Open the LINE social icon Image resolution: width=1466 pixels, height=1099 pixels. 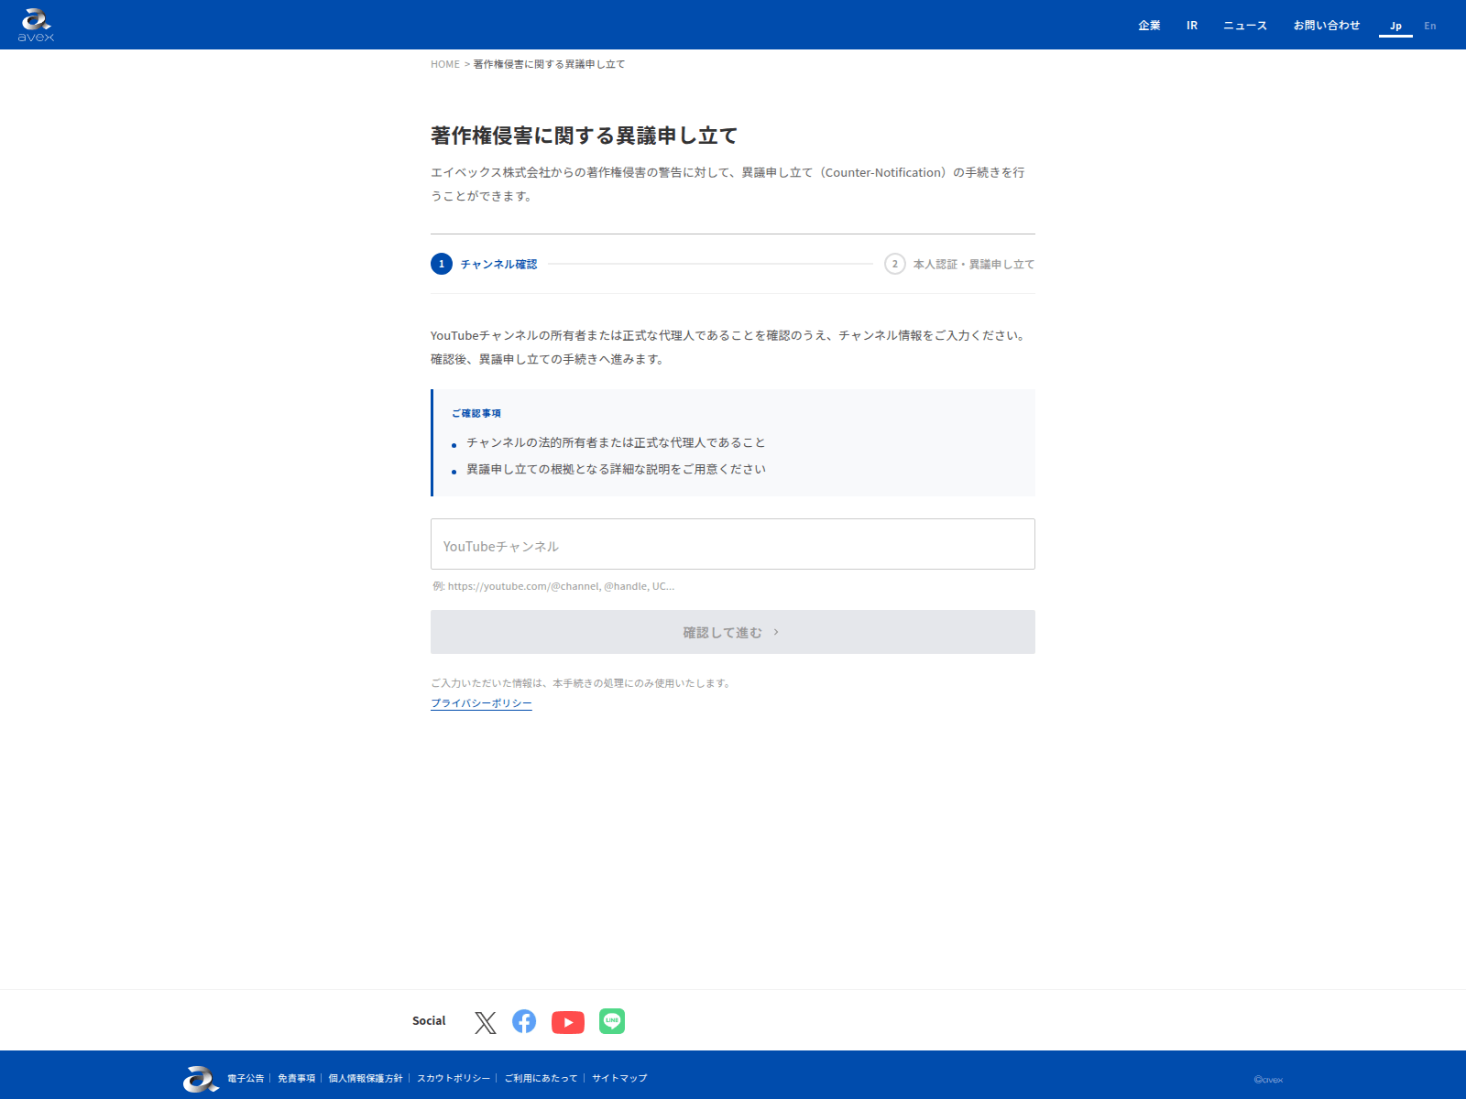click(x=612, y=1021)
